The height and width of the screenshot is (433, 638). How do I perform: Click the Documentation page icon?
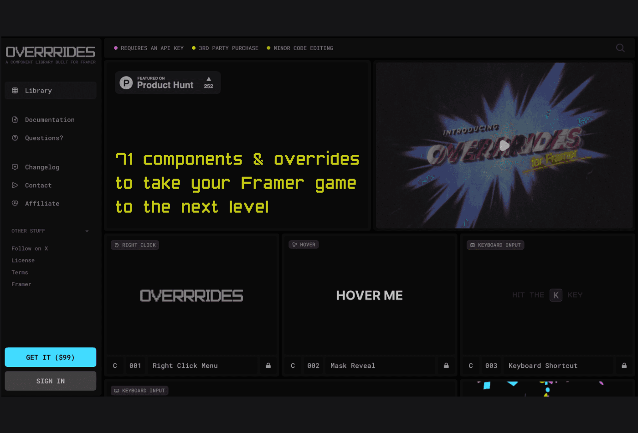point(15,120)
